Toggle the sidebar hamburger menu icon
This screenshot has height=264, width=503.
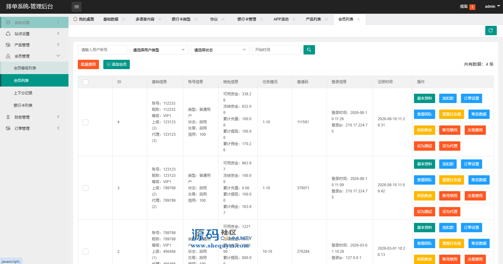tap(77, 7)
